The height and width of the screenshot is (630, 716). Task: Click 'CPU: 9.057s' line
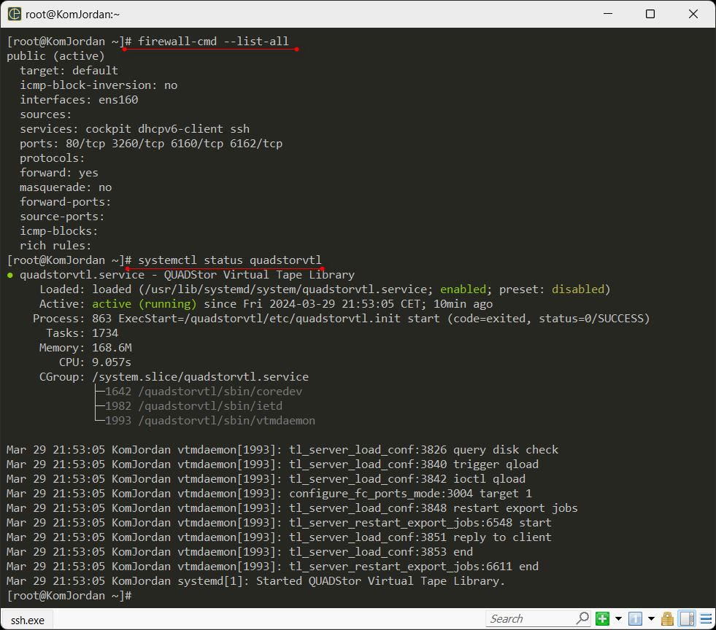point(95,362)
